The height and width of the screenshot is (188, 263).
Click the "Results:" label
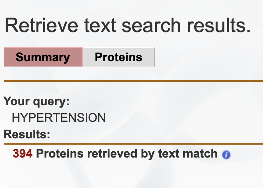[27, 134]
